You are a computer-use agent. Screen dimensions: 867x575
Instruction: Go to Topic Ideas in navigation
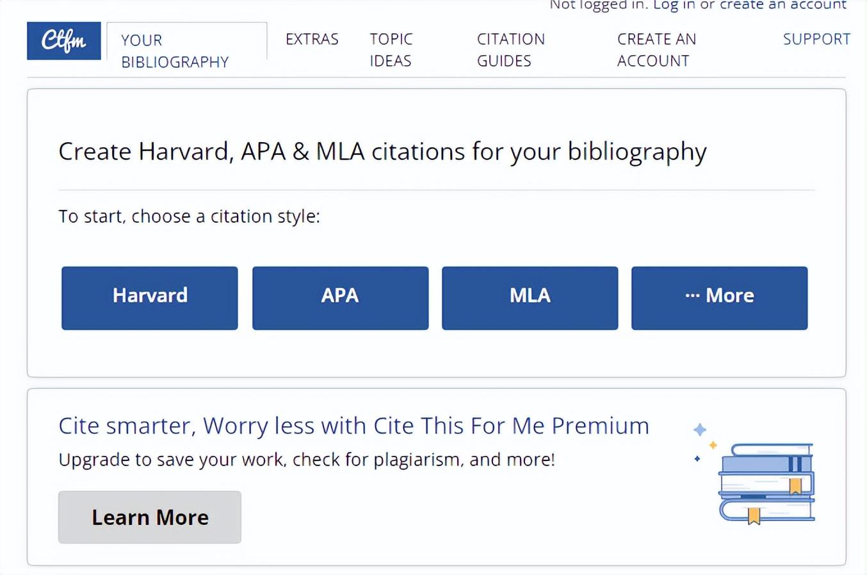tap(391, 50)
